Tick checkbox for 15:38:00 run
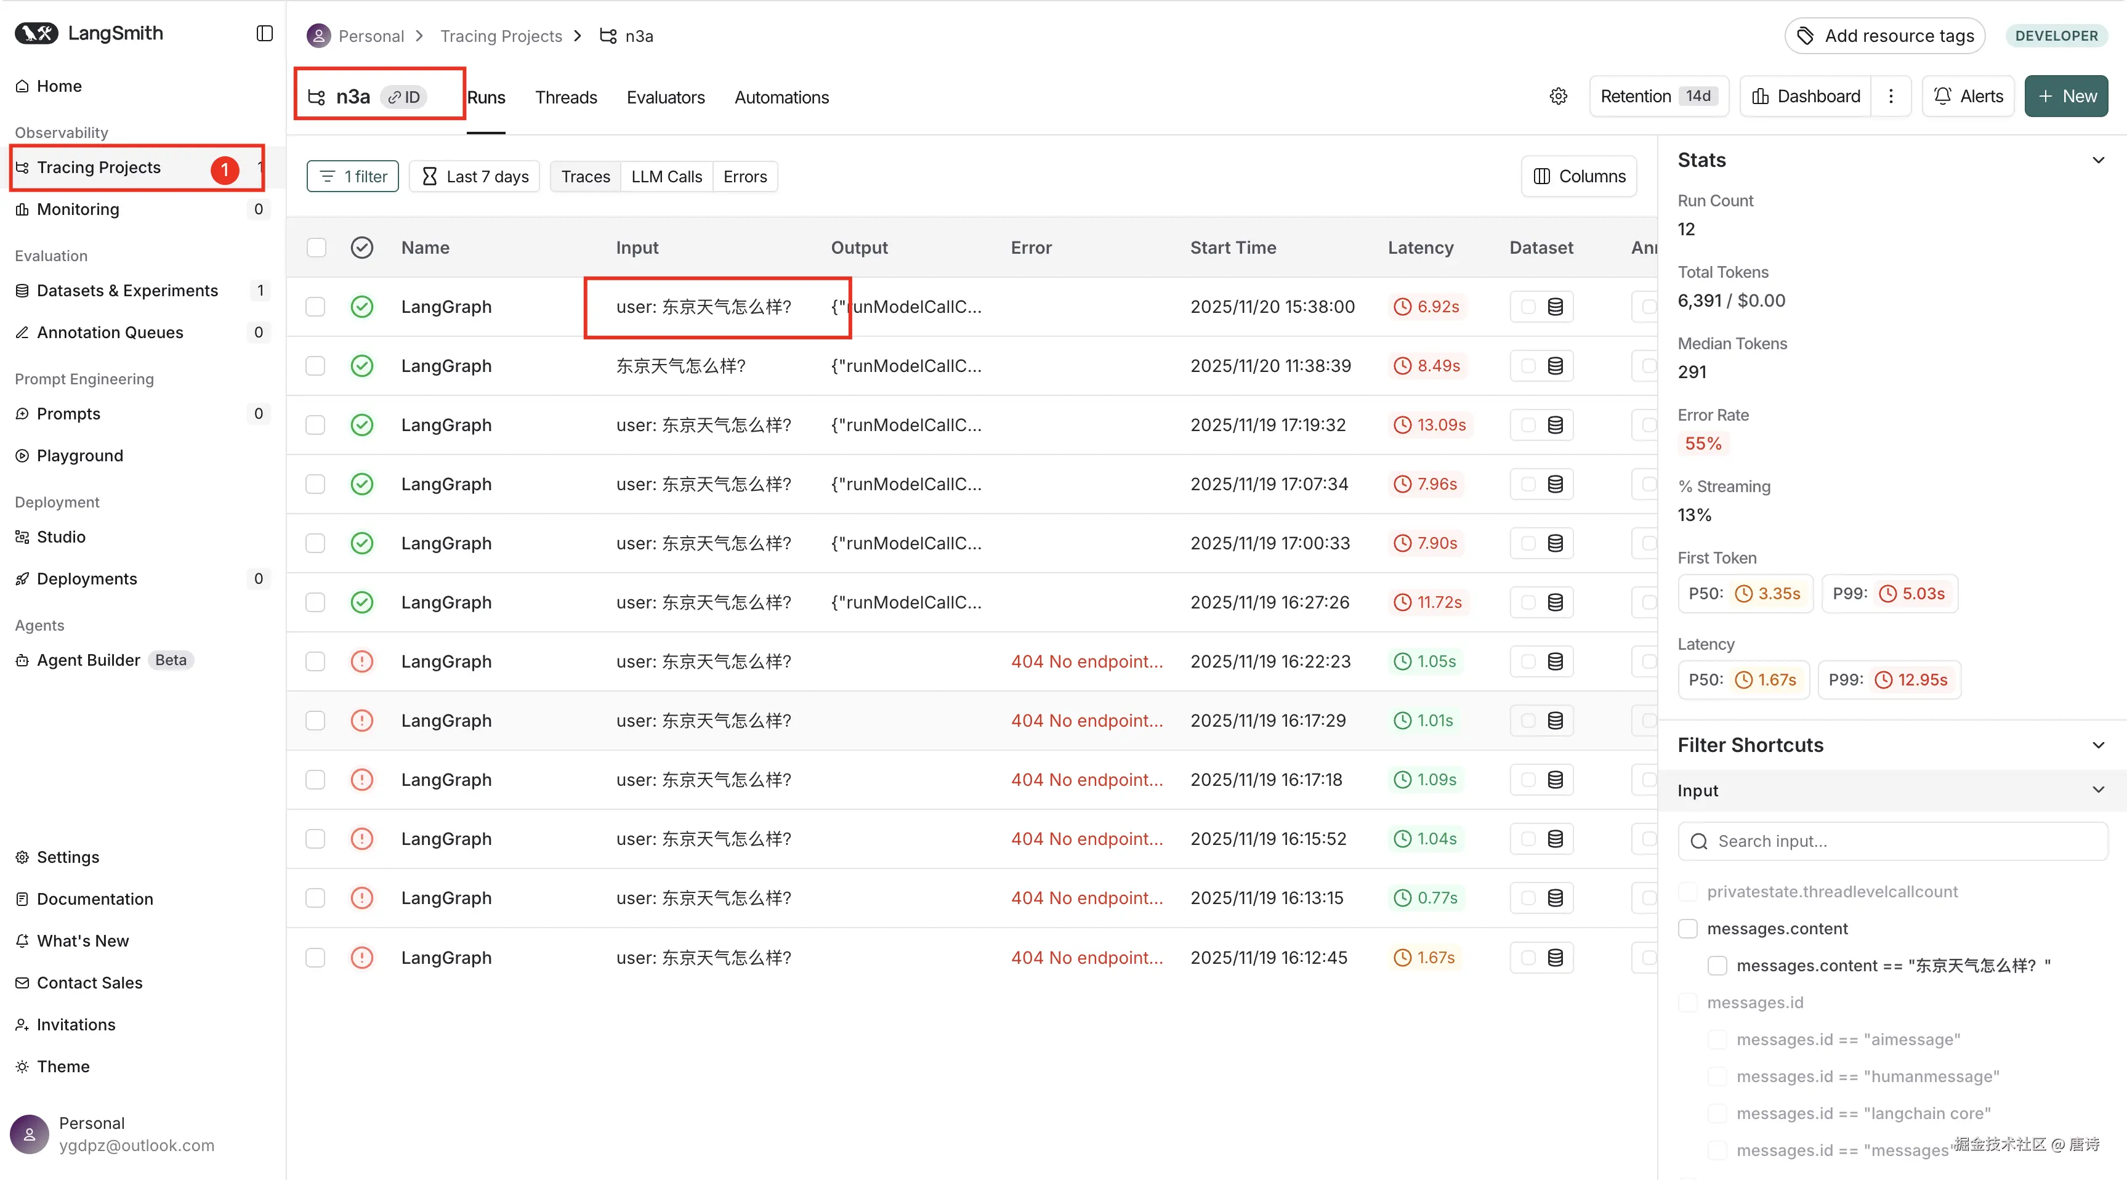This screenshot has width=2127, height=1180. (x=315, y=306)
